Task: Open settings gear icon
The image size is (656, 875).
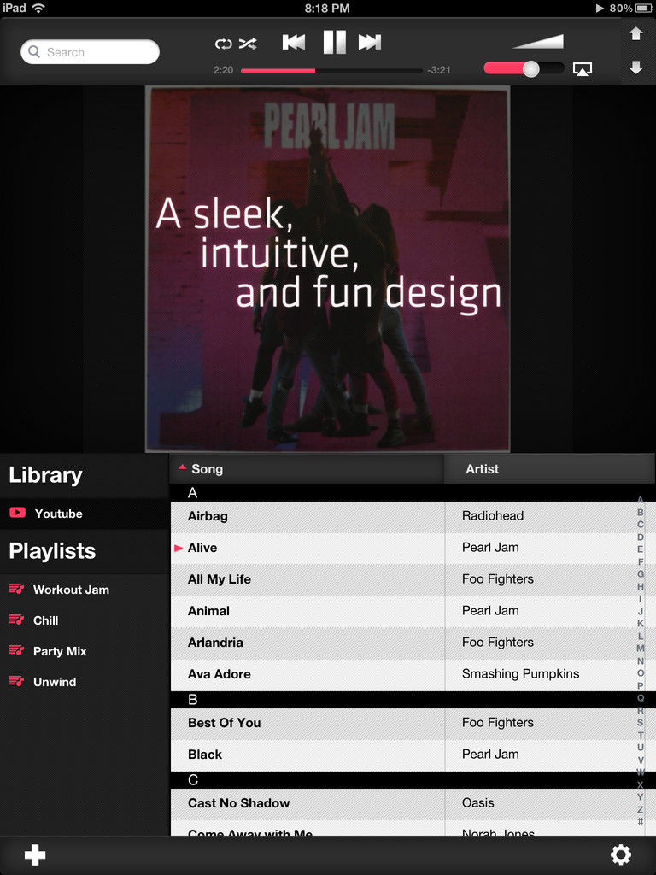Action: pos(621,854)
